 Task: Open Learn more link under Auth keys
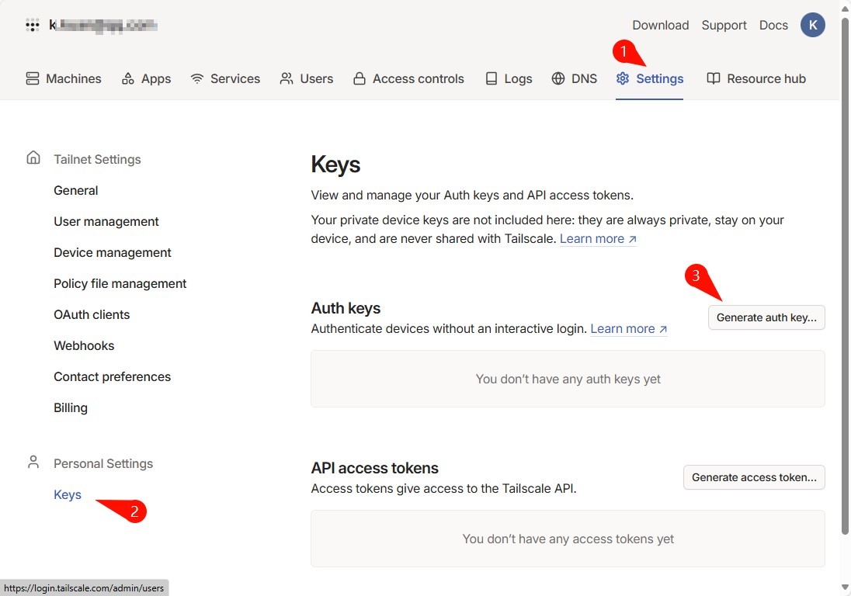628,328
